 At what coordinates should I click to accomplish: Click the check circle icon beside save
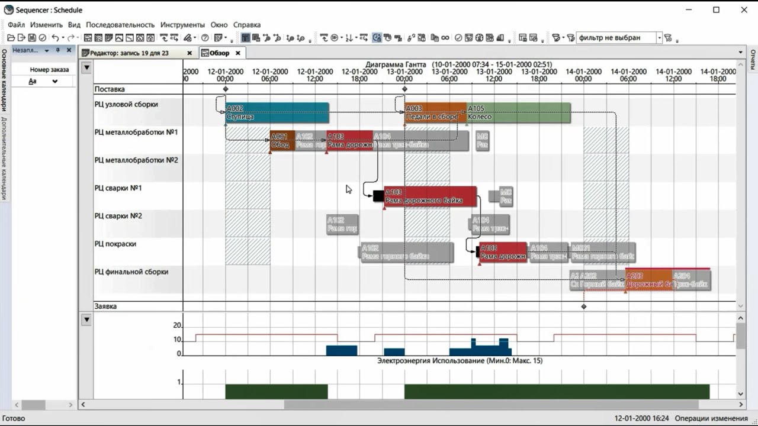pyautogui.click(x=43, y=38)
